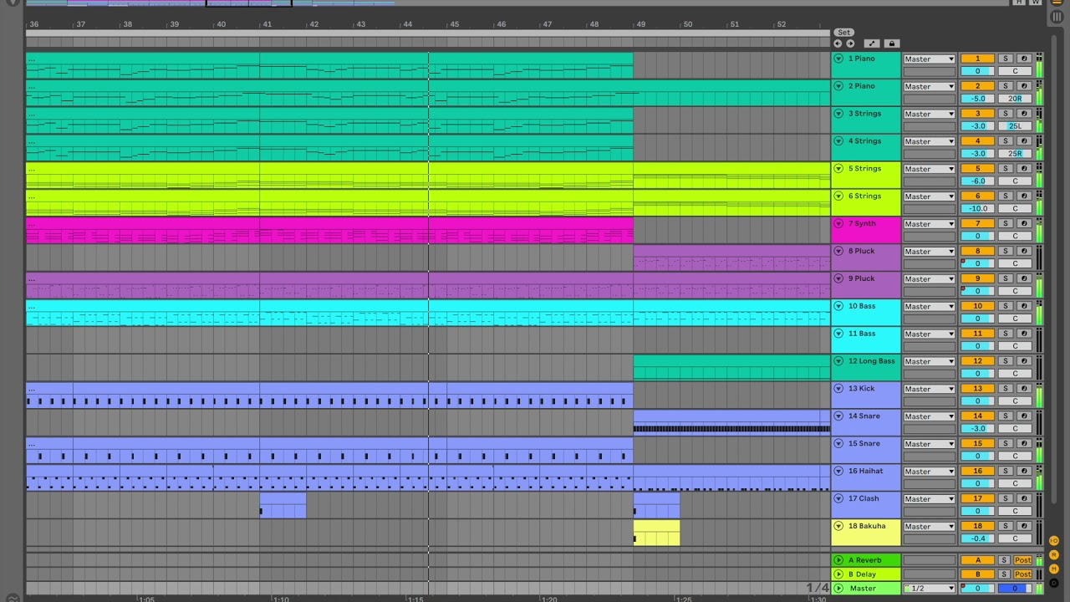Image resolution: width=1070 pixels, height=602 pixels.
Task: Arm the 13 Kick track for recording
Action: pos(1023,389)
